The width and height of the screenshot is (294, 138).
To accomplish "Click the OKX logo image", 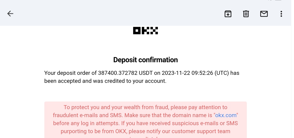I will 146,31.
